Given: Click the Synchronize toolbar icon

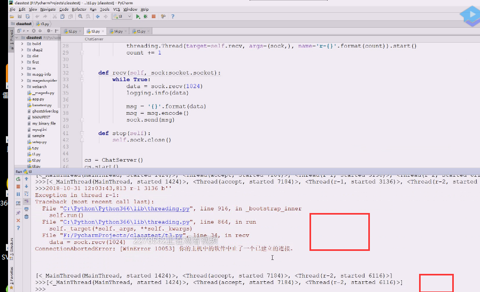Looking at the screenshot, I should click(28, 17).
